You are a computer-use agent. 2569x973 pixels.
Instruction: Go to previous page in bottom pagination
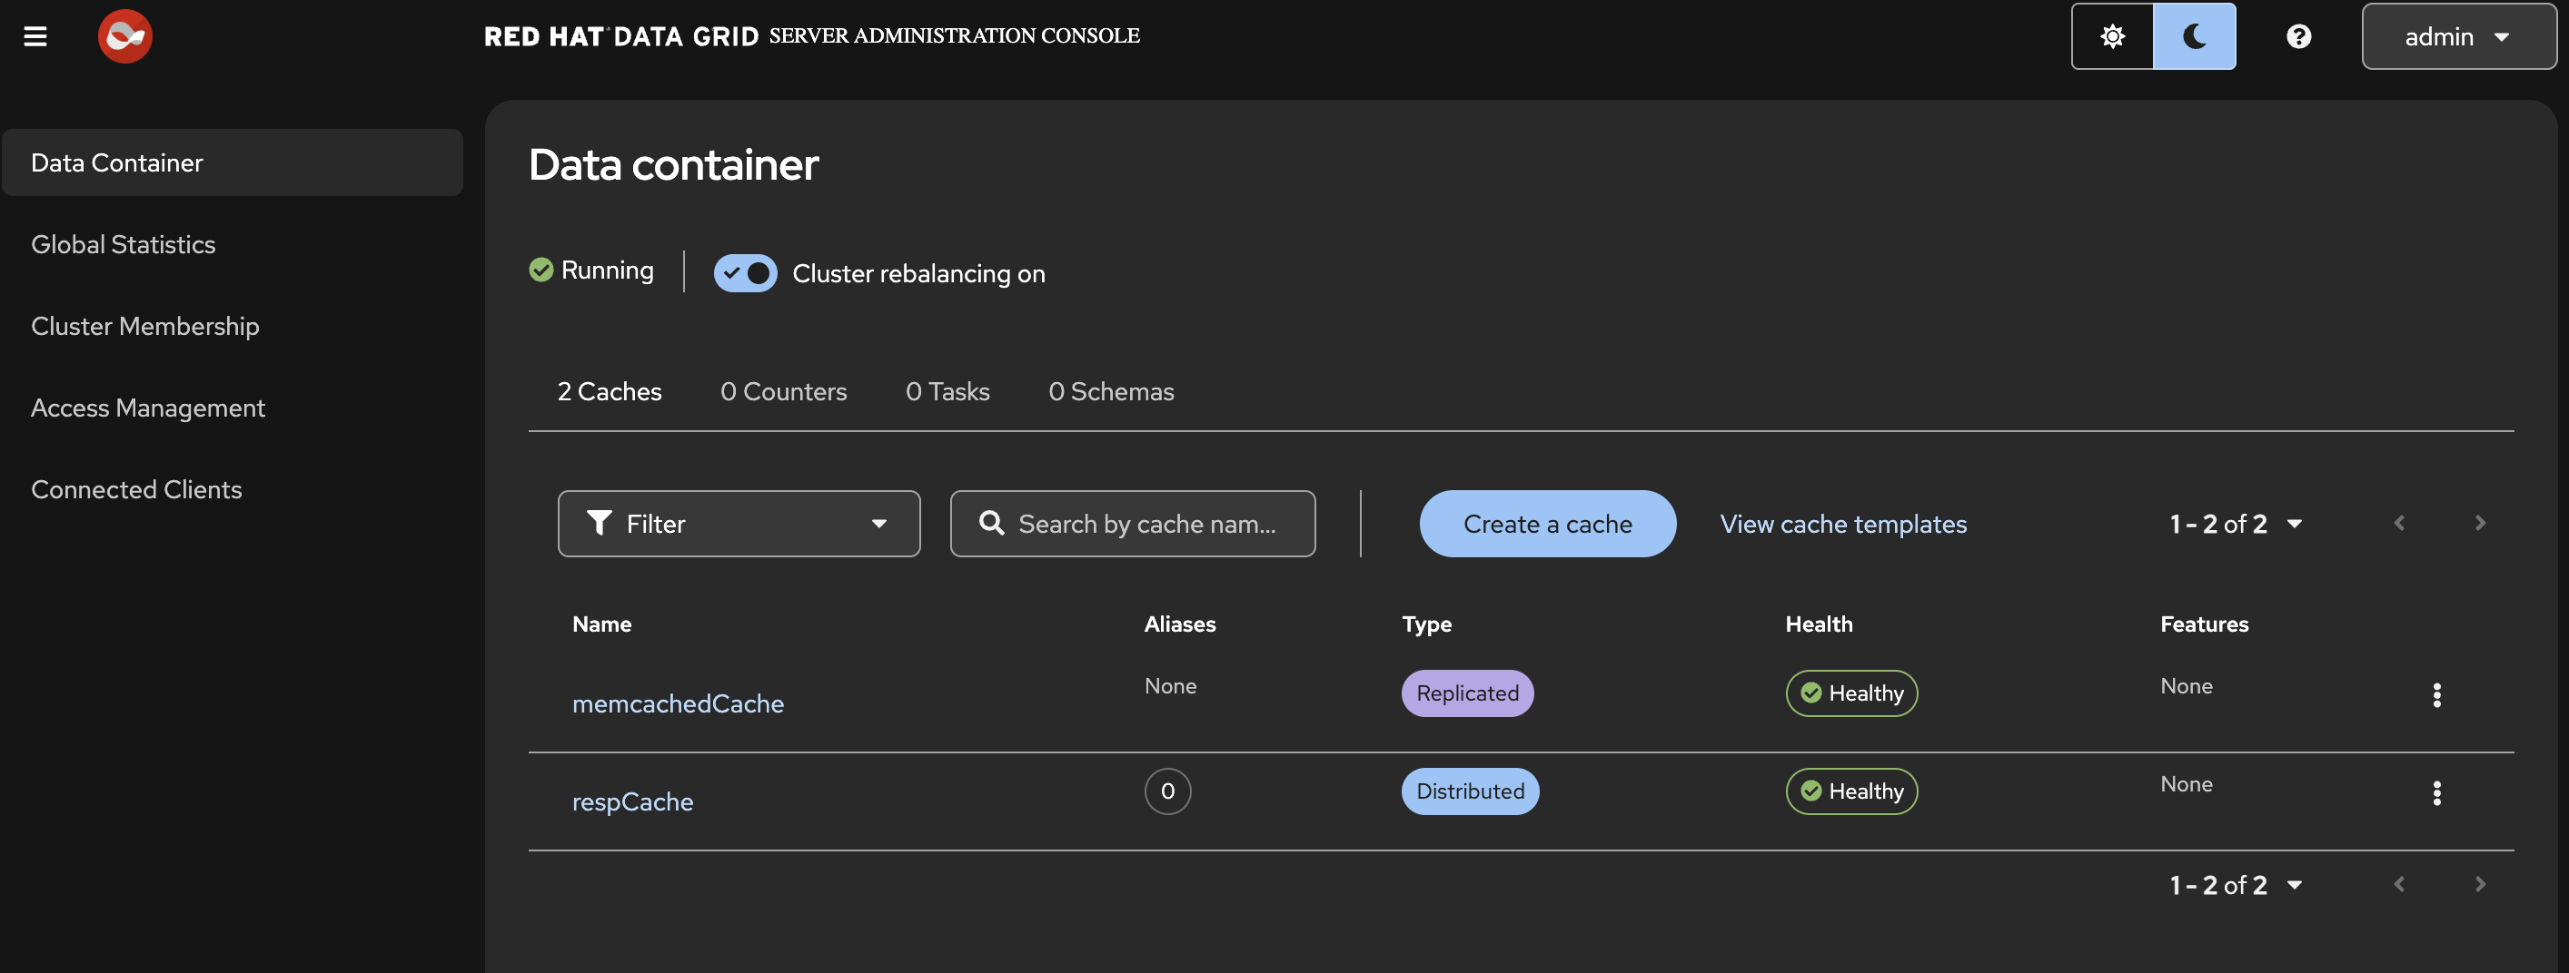2399,884
